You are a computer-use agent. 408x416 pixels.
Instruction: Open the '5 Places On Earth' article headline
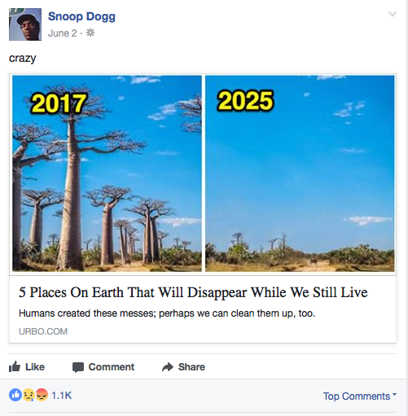tap(193, 292)
